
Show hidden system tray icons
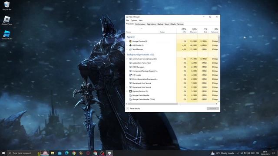(x=238, y=153)
